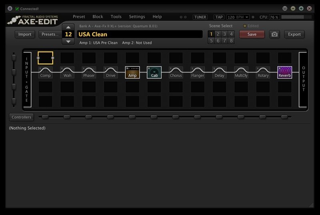Image resolution: width=320 pixels, height=215 pixels.
Task: Toggle the Connected checkbox
Action: tap(17, 9)
